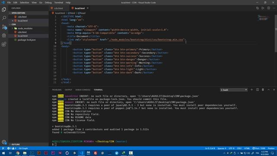
Task: Maximize the panel with the up chevron
Action: click(268, 90)
